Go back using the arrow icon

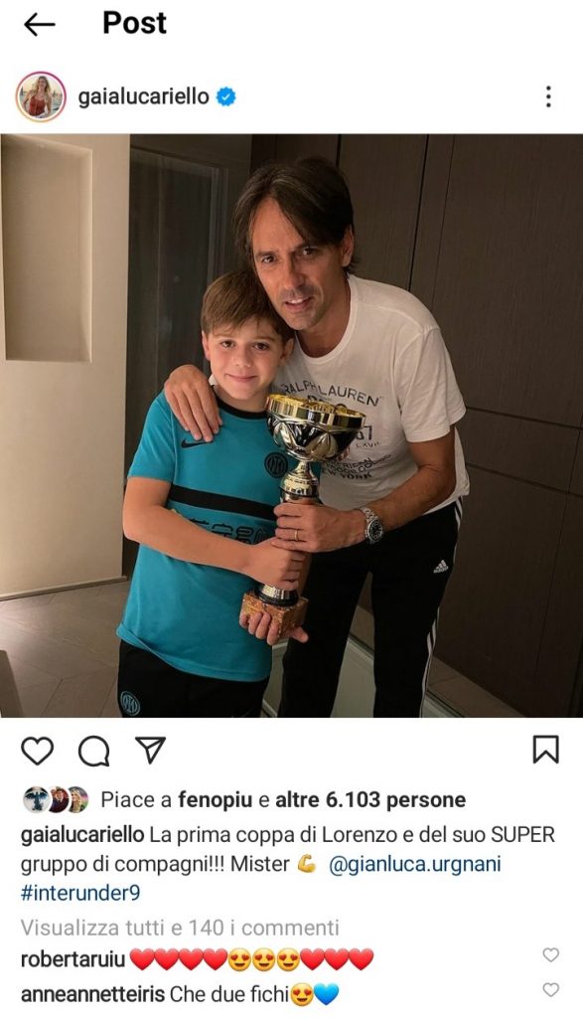39,25
